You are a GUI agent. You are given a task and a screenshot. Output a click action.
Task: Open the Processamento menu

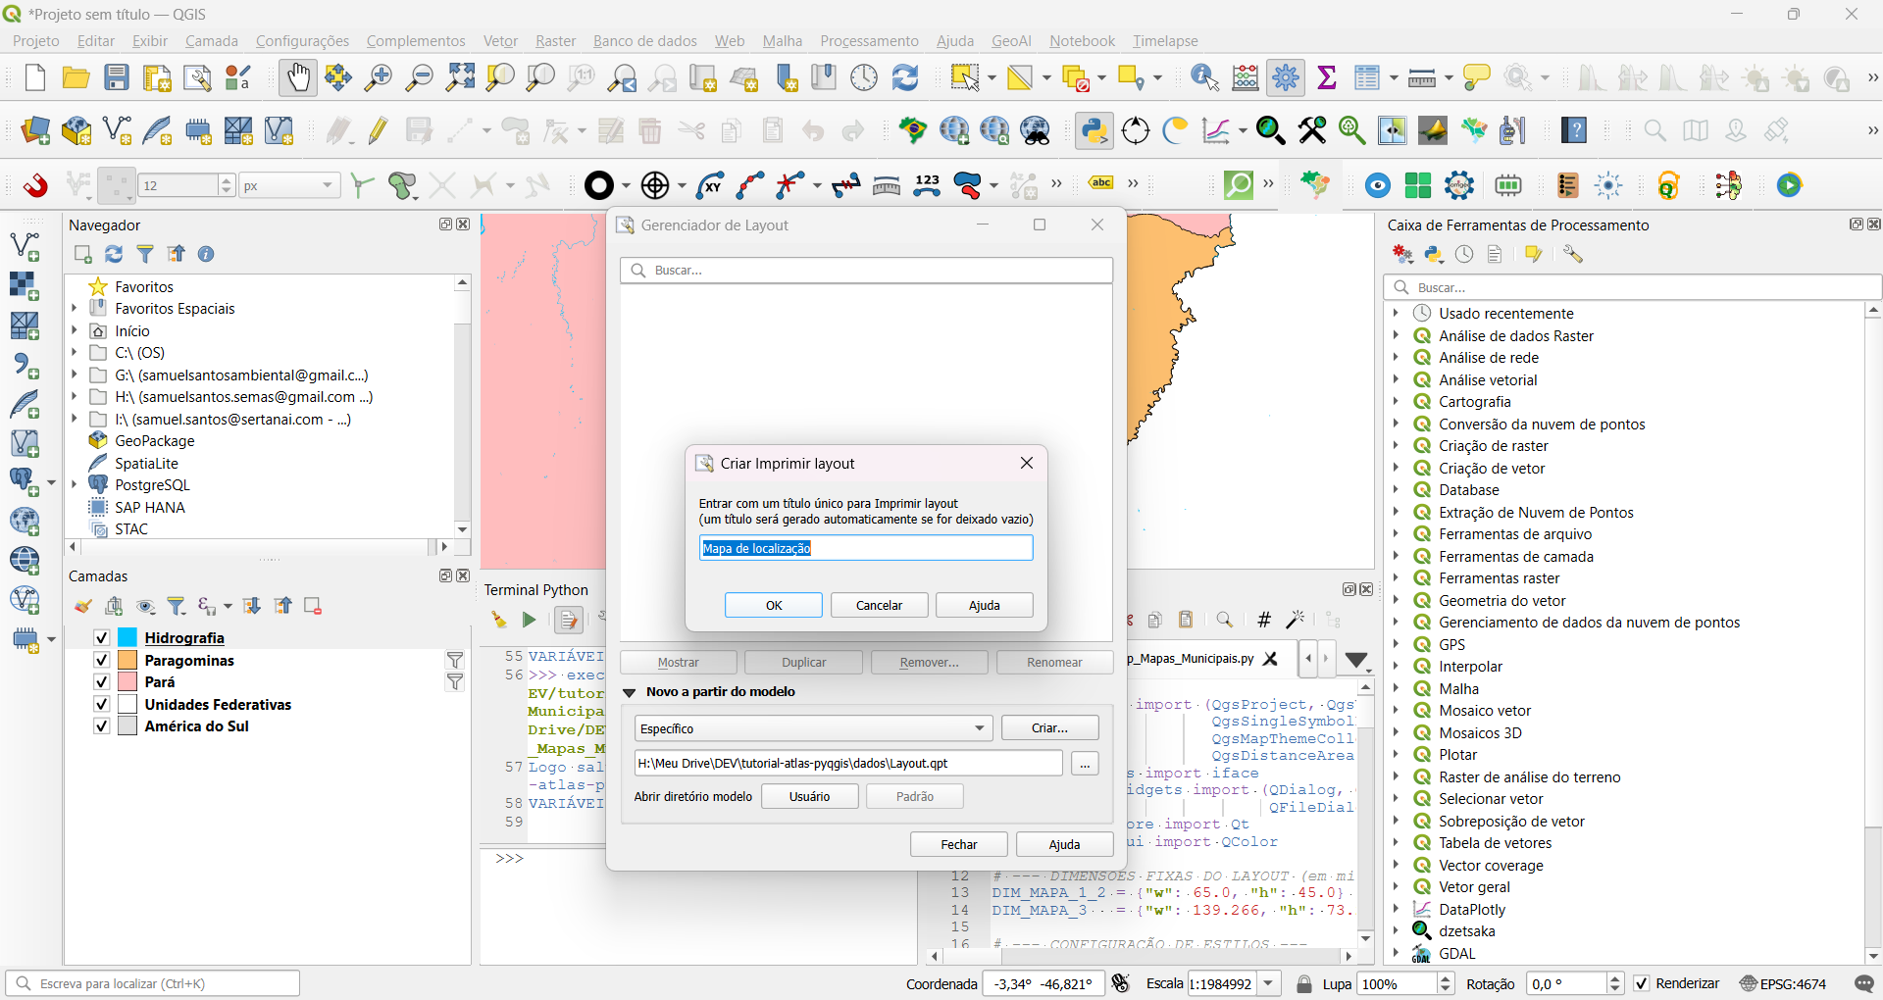pos(868,41)
